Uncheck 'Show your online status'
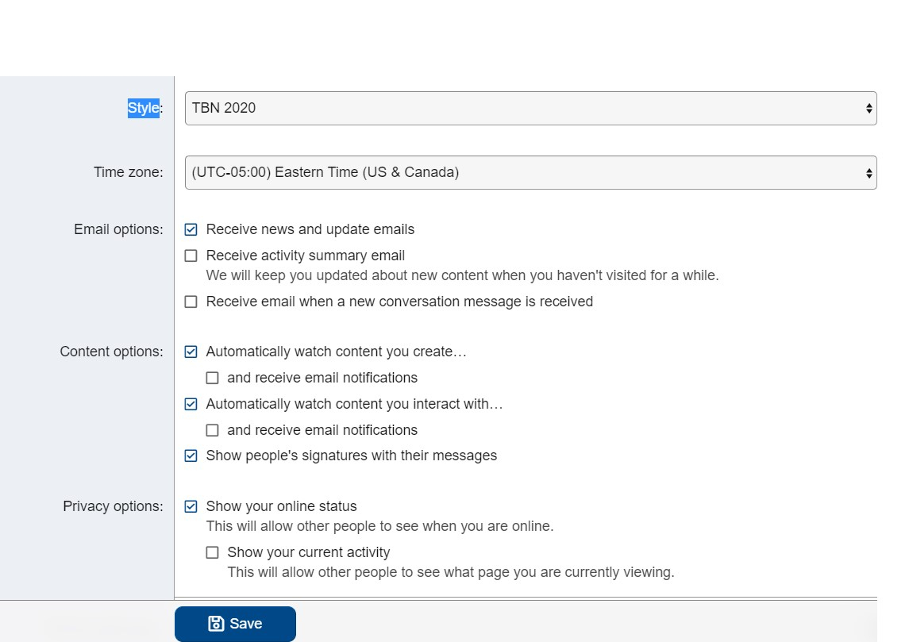This screenshot has height=642, width=909. [191, 506]
